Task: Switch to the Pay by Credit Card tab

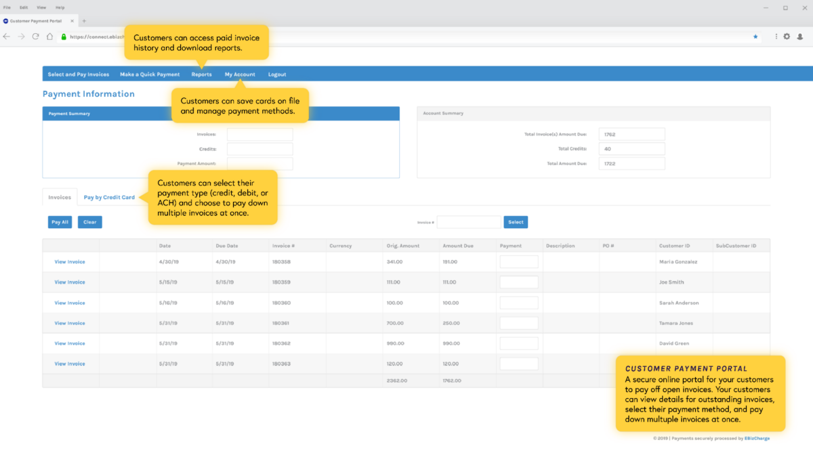Action: [x=109, y=198]
